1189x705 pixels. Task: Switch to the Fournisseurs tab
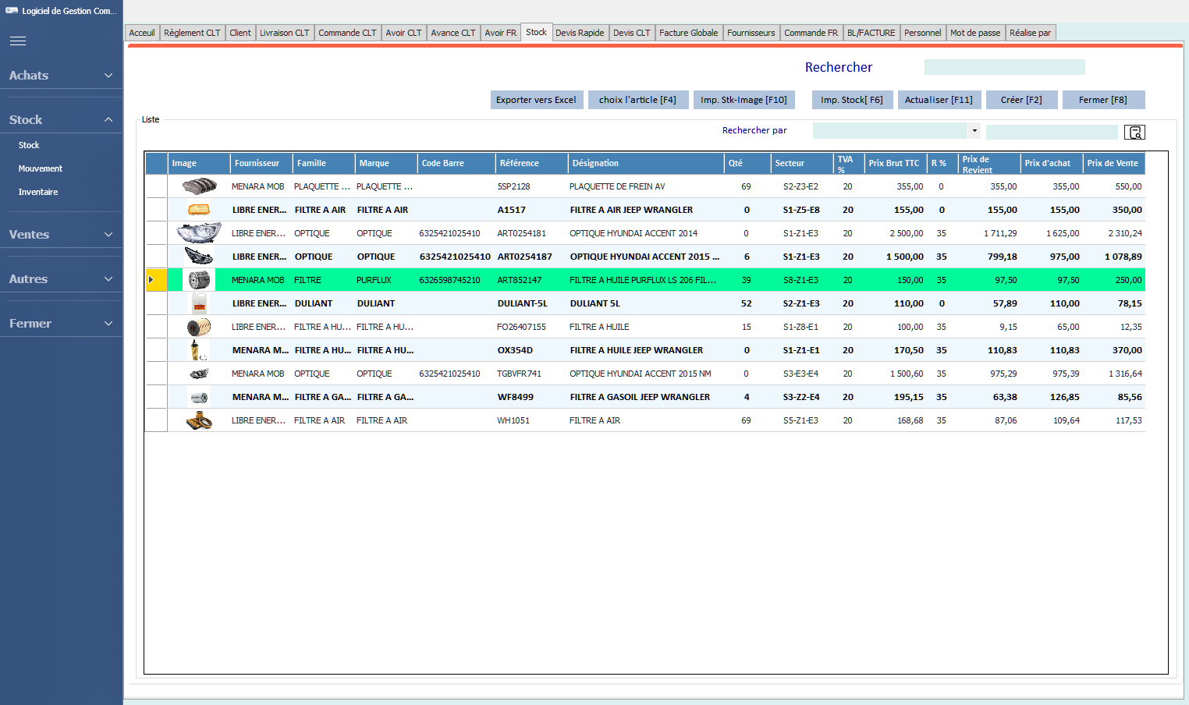point(751,33)
